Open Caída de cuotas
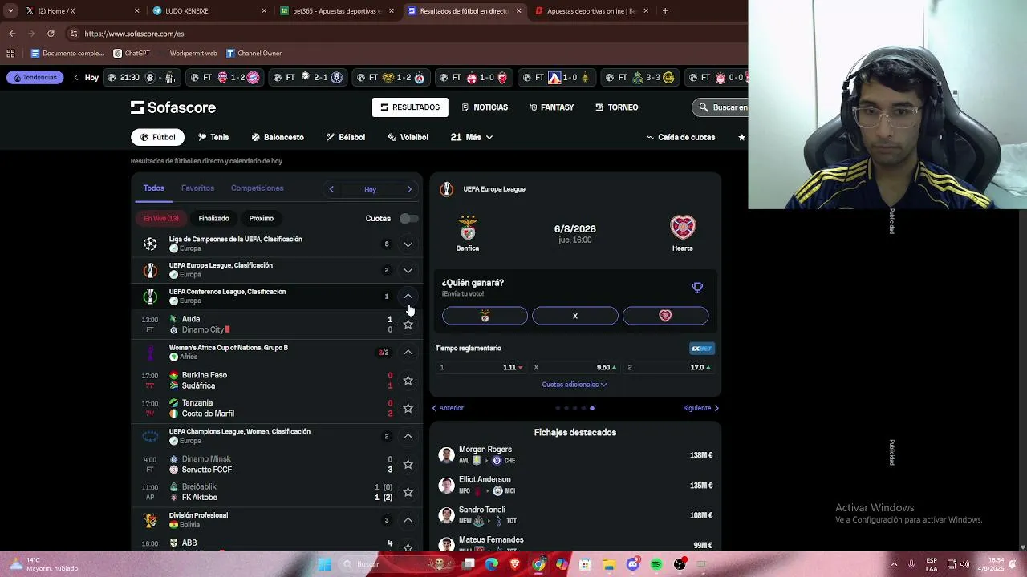Image resolution: width=1027 pixels, height=577 pixels. tap(680, 137)
